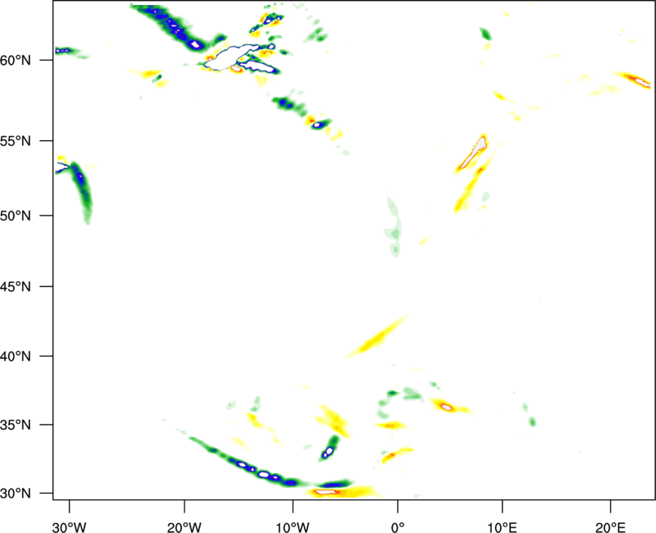Click the 20°W longitude label
This screenshot has height=533, width=656.
click(x=184, y=527)
